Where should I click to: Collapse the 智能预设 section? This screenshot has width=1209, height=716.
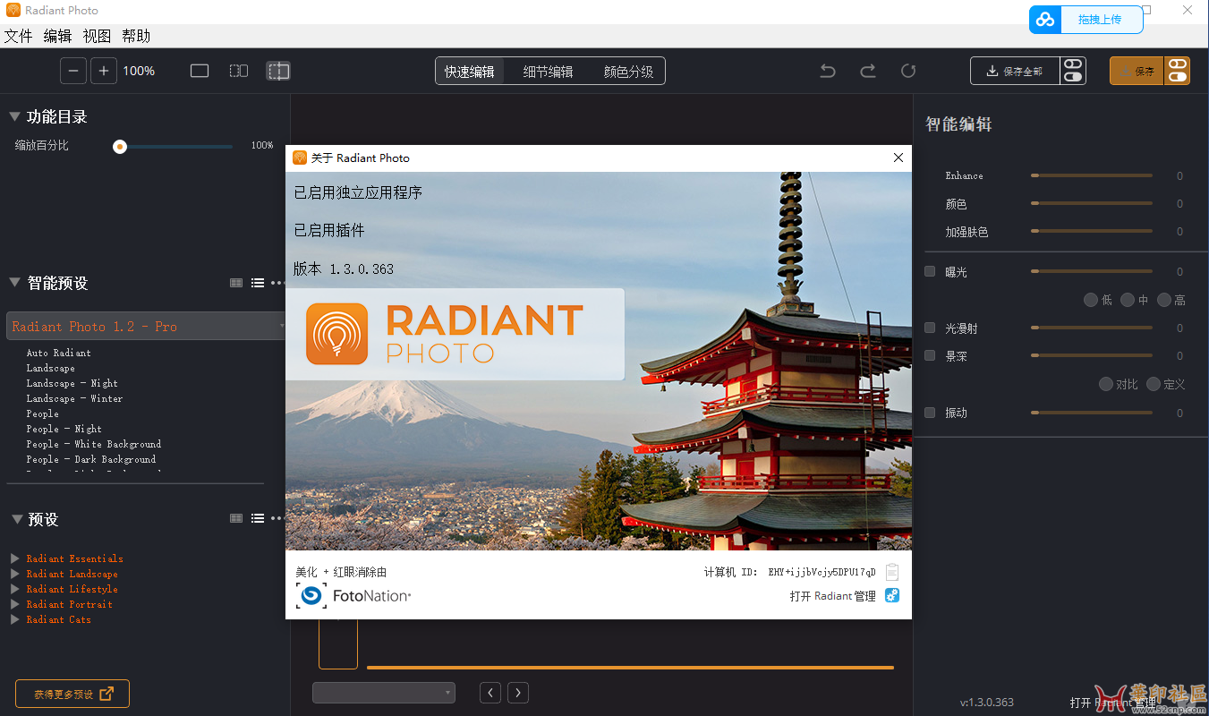click(x=14, y=283)
